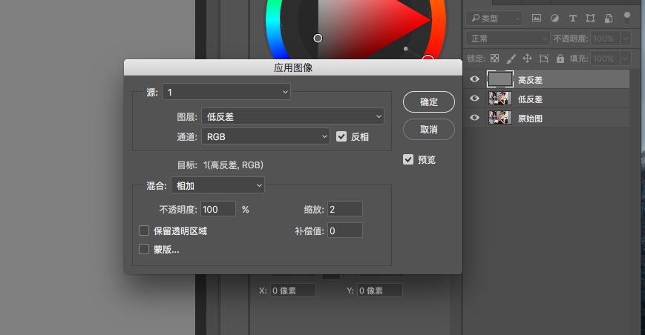Click the adjustment layer filter icon
The width and height of the screenshot is (645, 335).
[x=554, y=19]
